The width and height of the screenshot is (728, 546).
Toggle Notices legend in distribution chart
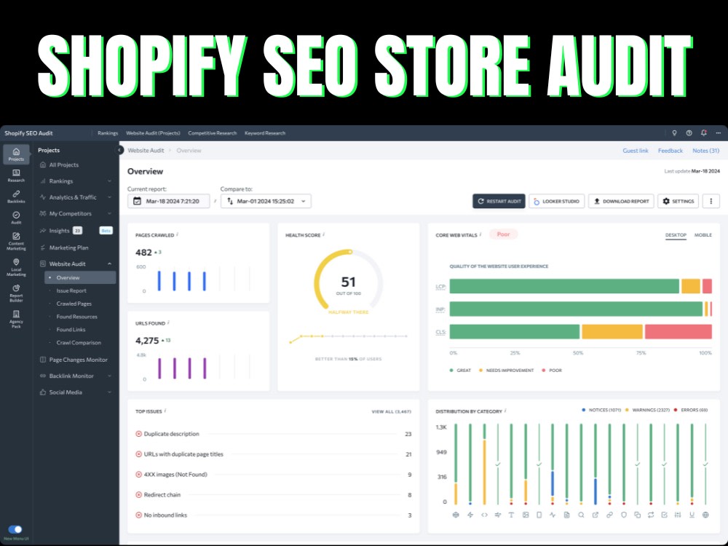coord(601,410)
